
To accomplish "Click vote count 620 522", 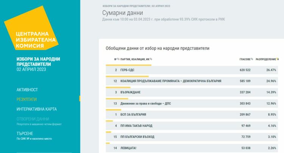I will point(245,70).
